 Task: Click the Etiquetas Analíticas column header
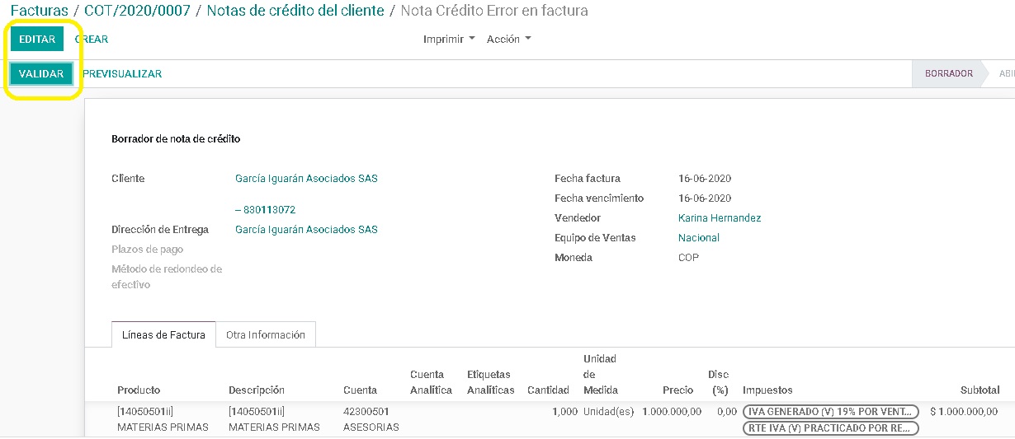490,382
